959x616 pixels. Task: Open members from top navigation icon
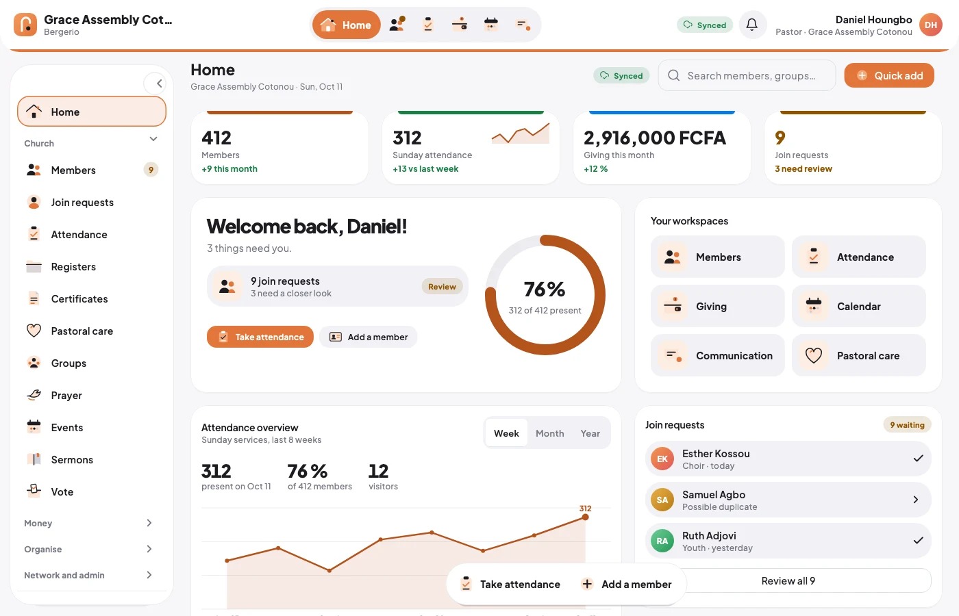point(397,25)
